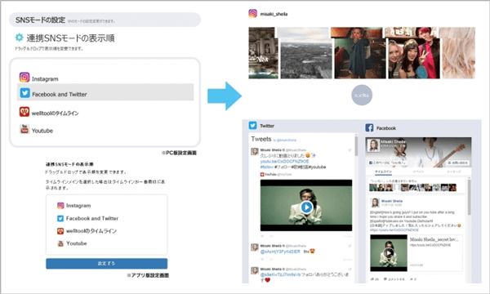Play the video in the Facebook post
Viewport: 490px width, 294px height.
389,253
